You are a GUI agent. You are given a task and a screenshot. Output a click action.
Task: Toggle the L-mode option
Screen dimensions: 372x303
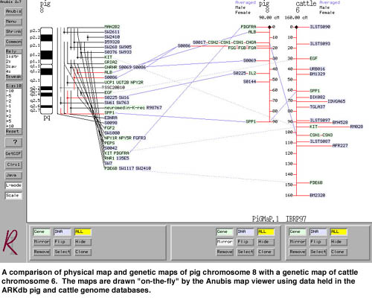13,185
